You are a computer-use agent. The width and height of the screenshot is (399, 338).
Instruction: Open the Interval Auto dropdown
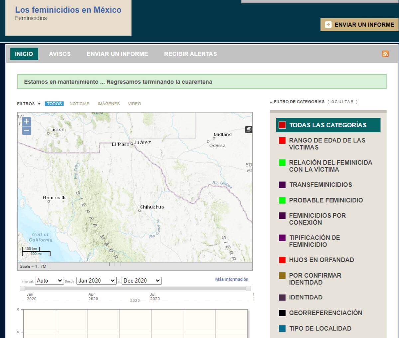(x=49, y=281)
